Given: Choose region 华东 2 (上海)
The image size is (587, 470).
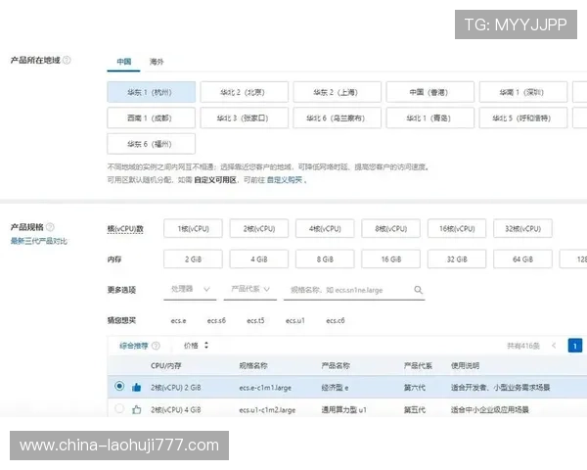Looking at the screenshot, I should pyautogui.click(x=337, y=92).
